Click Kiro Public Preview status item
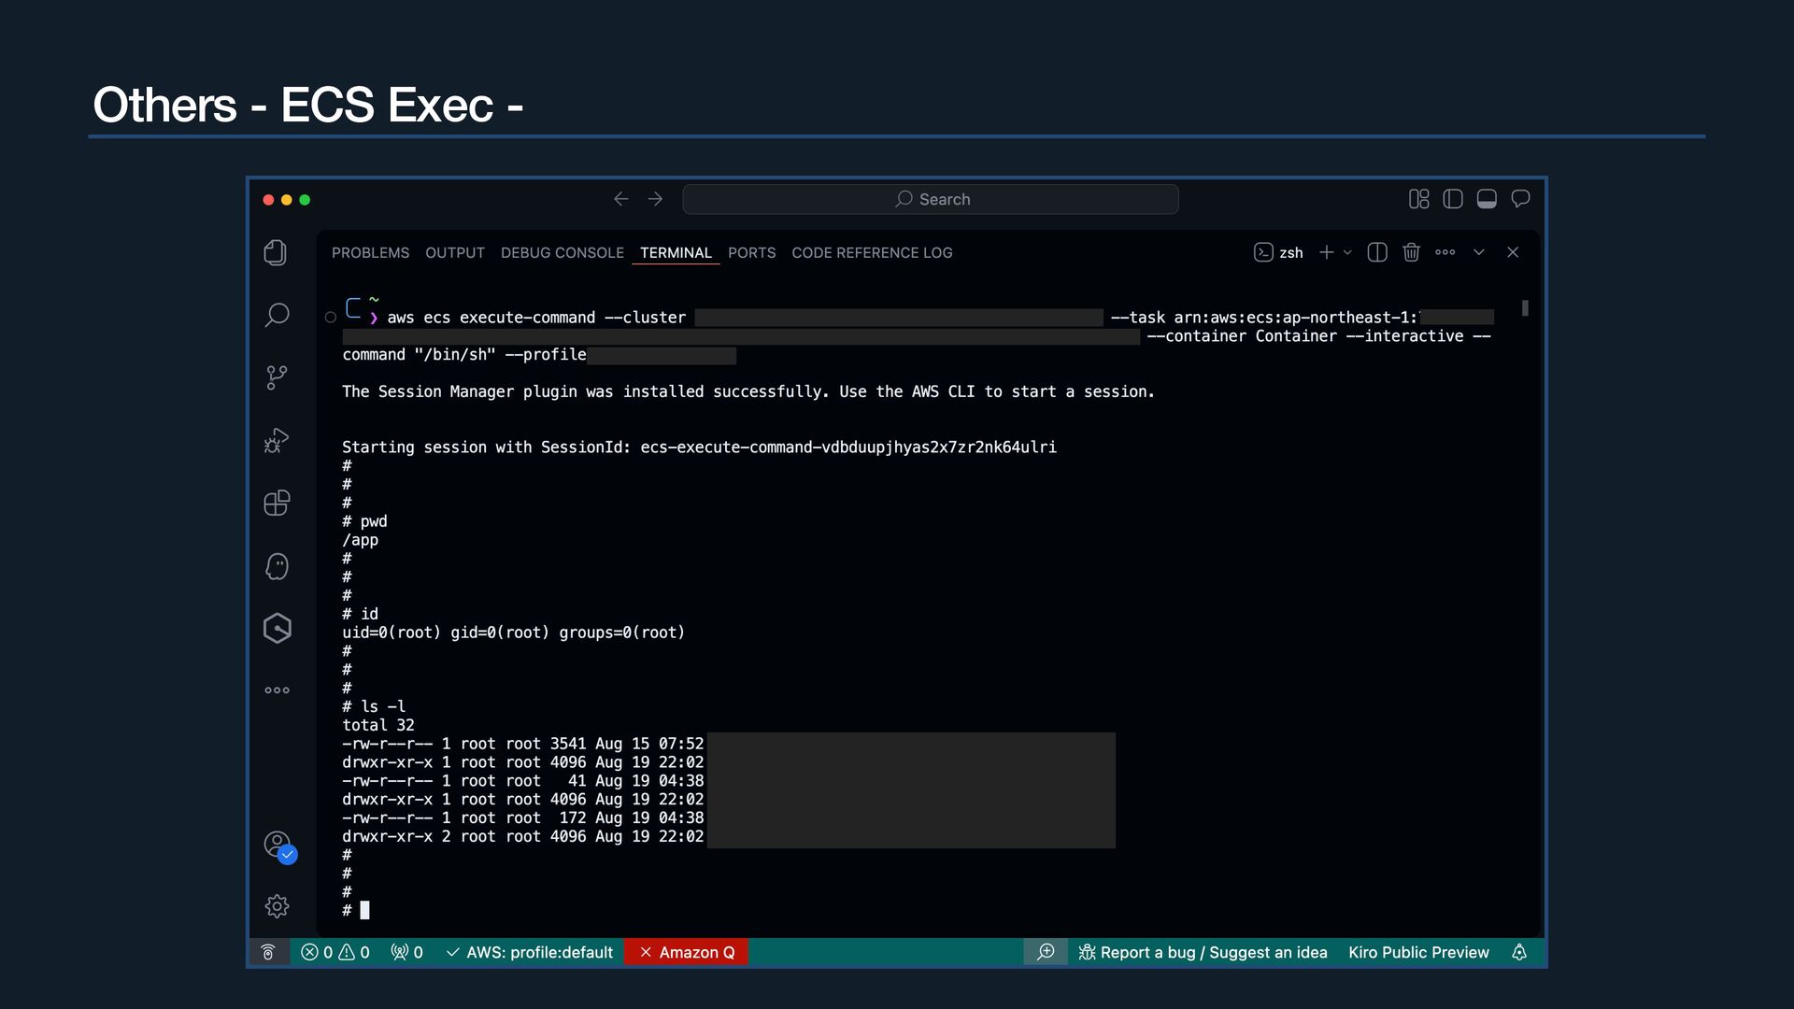The width and height of the screenshot is (1794, 1009). [x=1418, y=952]
